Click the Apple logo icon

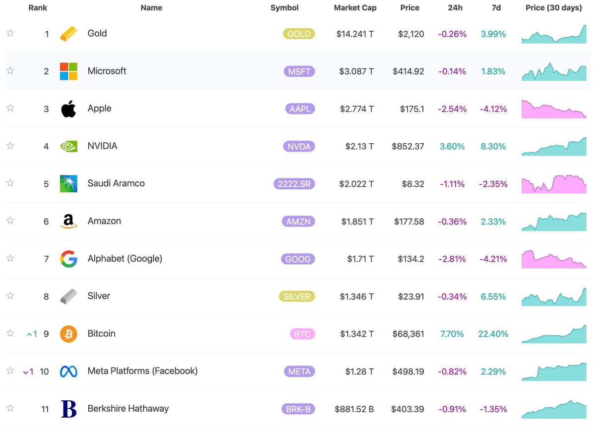68,109
